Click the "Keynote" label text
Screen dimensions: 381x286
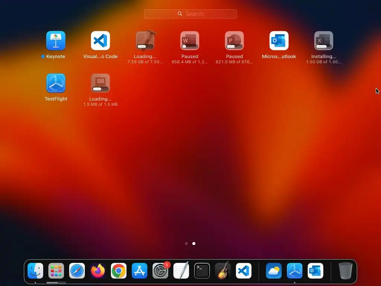56,57
